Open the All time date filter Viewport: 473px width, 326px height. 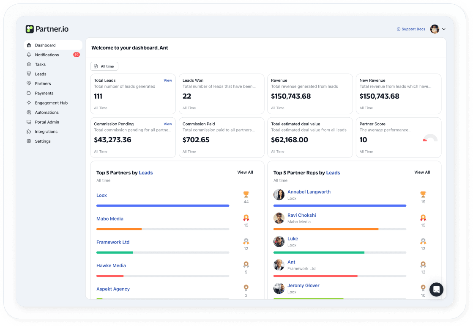(x=104, y=66)
